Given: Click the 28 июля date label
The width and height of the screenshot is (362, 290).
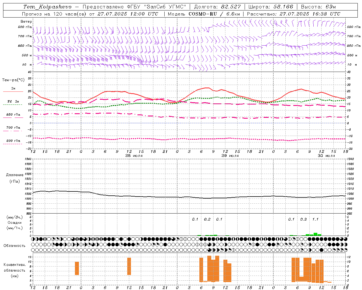Looking at the screenshot, I should pyautogui.click(x=134, y=156).
